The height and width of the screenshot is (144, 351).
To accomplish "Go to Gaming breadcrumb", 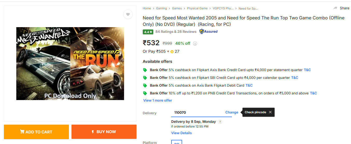I will click(x=161, y=8).
